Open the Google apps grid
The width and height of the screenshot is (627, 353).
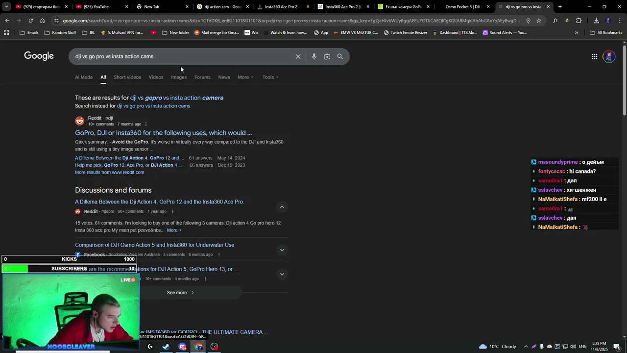point(594,56)
